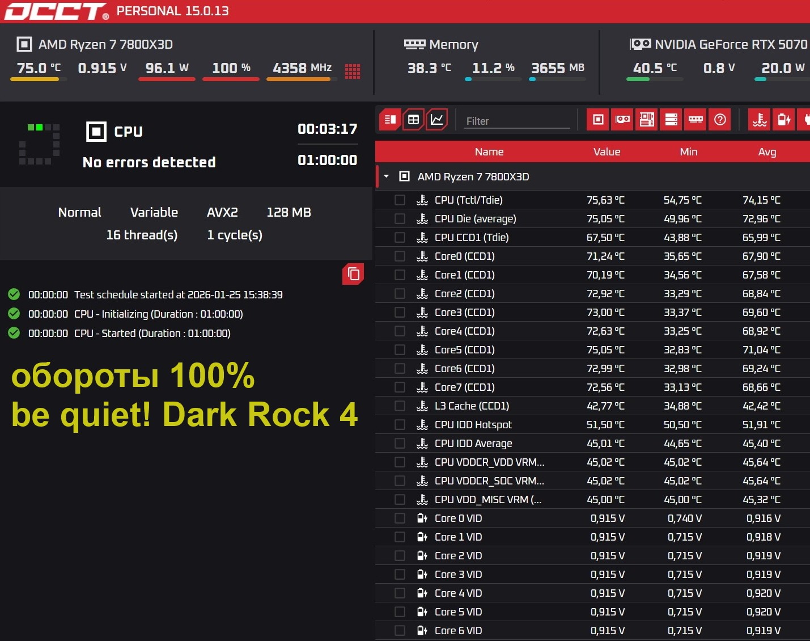
Task: Toggle the CPU sensor filter icon
Action: (x=598, y=120)
